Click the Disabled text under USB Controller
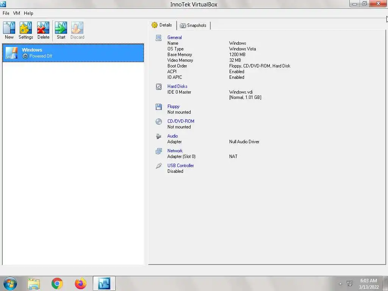This screenshot has width=388, height=291. 175,171
